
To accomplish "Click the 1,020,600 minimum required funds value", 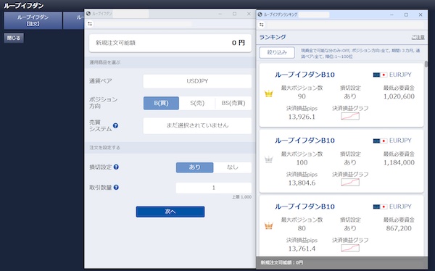I will 399,96.
